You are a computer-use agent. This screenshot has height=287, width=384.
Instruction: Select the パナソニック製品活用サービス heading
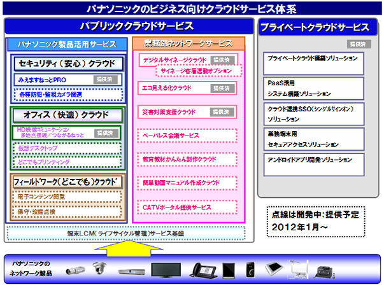tap(68, 45)
